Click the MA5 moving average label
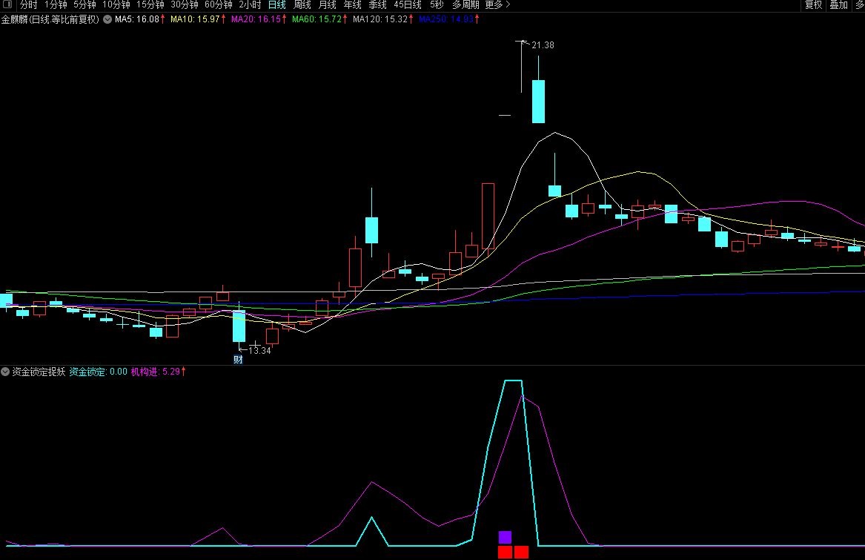Screen dimensions: 865x560 [136, 19]
